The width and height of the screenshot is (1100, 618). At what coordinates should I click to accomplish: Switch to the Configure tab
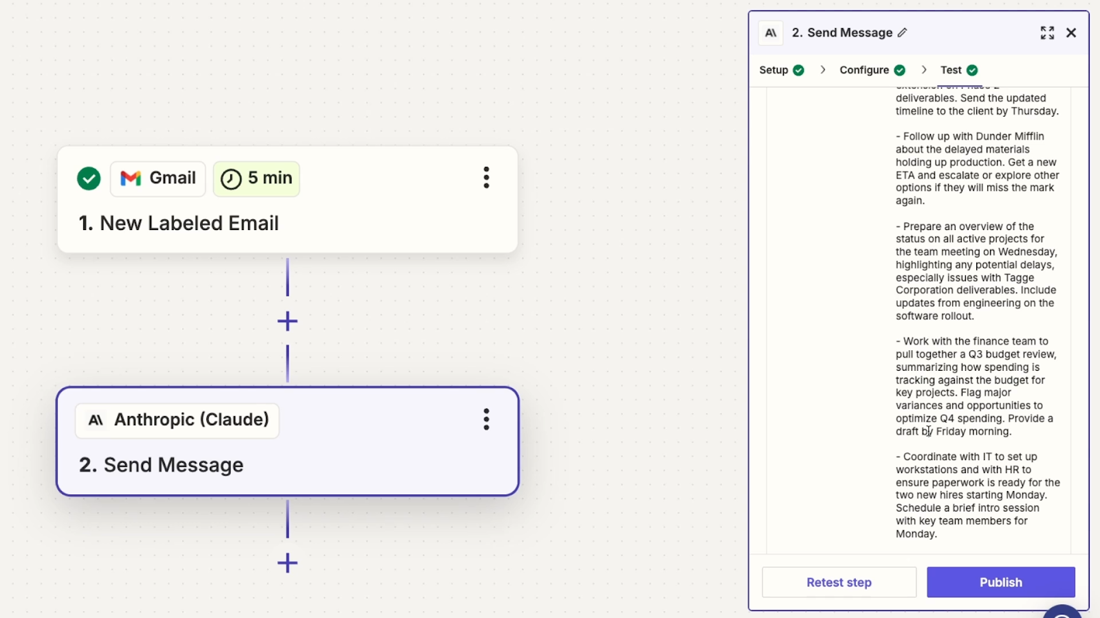[x=872, y=70]
